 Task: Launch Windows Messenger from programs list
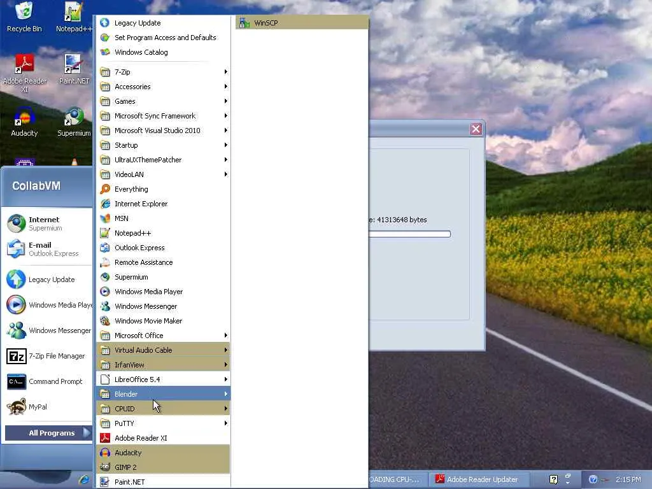click(164, 306)
